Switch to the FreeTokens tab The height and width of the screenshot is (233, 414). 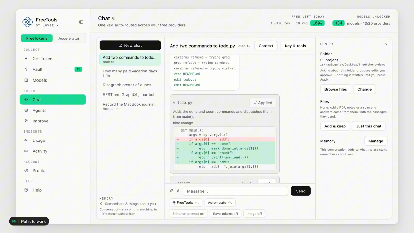coord(37,38)
